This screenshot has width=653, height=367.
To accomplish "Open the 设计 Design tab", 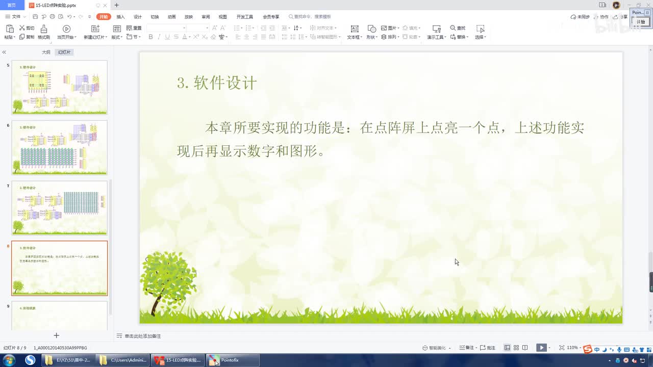I will [138, 17].
